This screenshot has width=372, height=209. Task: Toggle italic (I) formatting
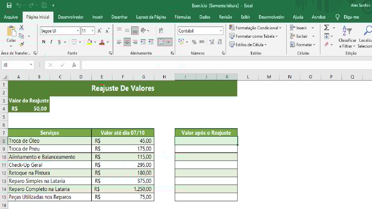pyautogui.click(x=51, y=42)
